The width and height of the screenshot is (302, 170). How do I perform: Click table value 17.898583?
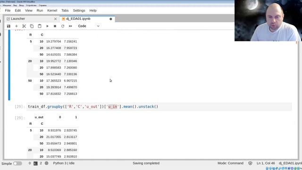tap(53, 68)
